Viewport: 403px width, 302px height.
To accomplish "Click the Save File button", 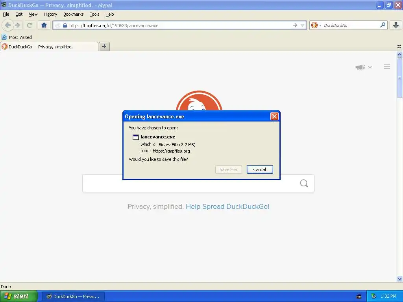I will [228, 169].
